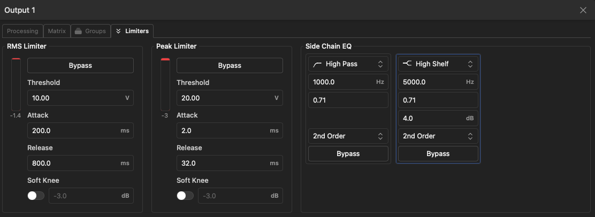The image size is (595, 217).
Task: Click the High Shelf filter curve icon
Action: pyautogui.click(x=407, y=64)
